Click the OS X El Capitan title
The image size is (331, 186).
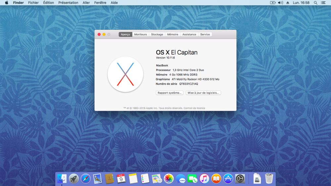177,53
